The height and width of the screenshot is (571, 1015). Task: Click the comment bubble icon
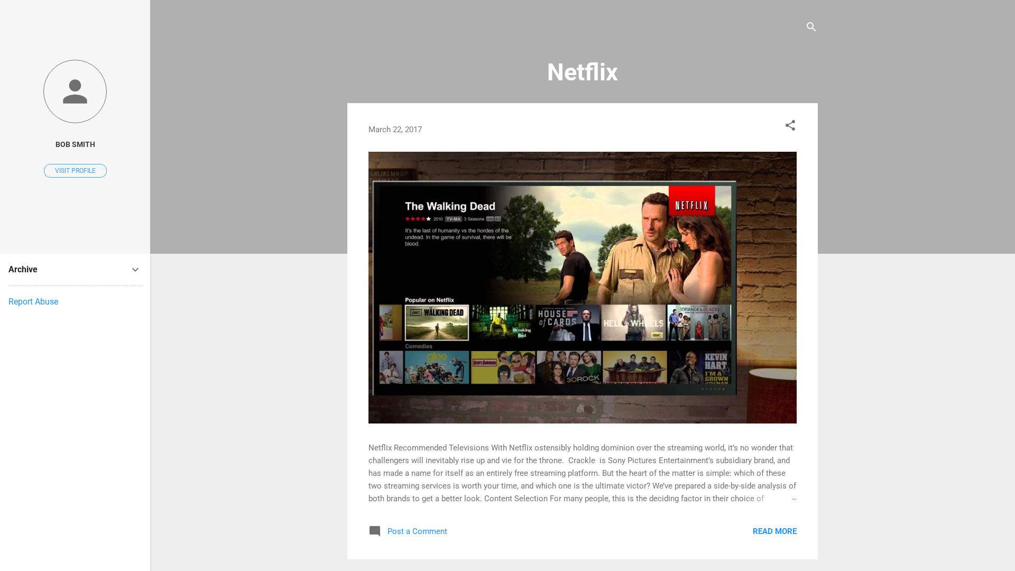[375, 531]
